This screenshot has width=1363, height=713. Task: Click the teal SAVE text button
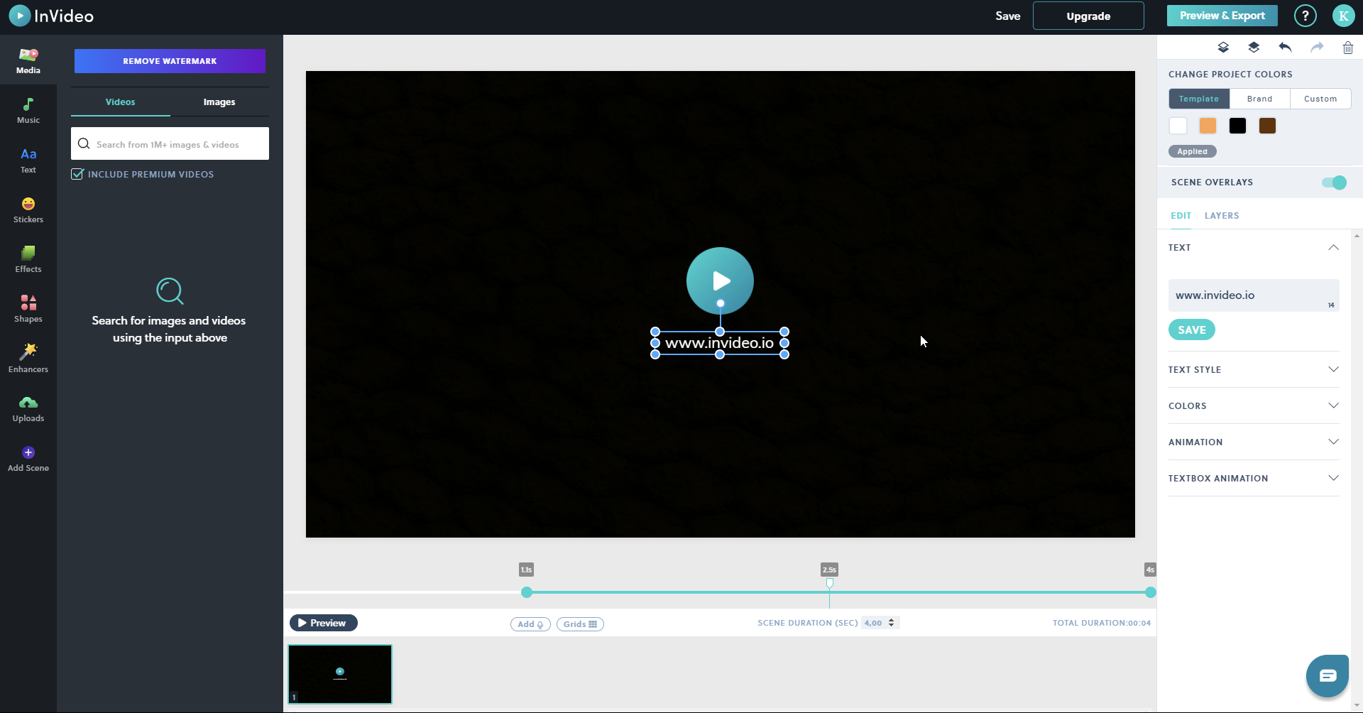1192,330
